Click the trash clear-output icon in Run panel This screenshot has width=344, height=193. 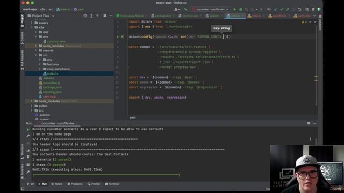(28, 157)
